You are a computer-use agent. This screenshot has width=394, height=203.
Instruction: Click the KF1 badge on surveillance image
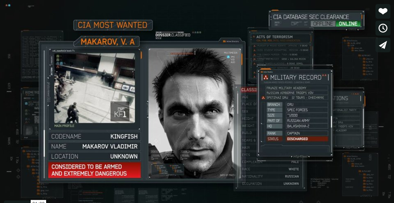click(120, 111)
